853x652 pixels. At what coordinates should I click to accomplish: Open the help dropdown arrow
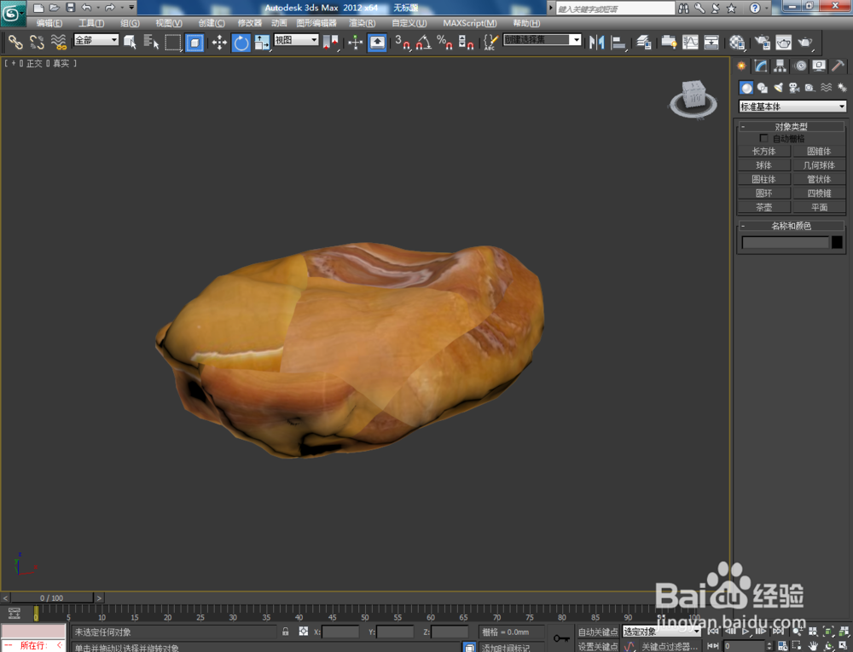coord(767,9)
